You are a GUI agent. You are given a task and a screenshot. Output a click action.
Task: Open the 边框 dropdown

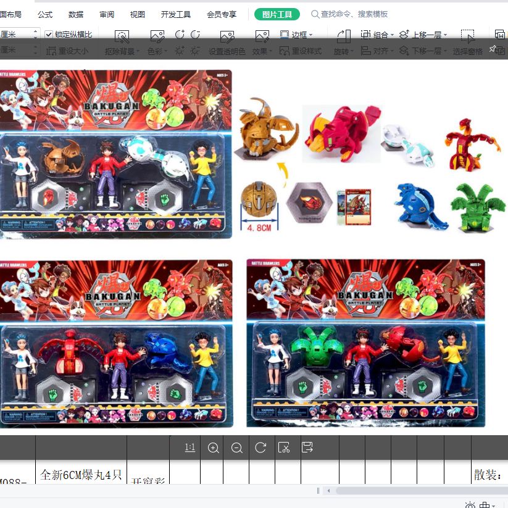coord(296,35)
